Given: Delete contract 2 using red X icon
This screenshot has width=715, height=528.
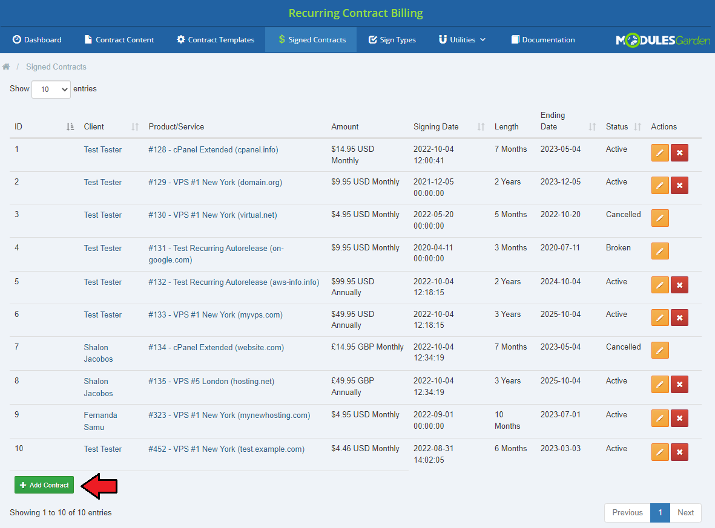Looking at the screenshot, I should tap(679, 186).
